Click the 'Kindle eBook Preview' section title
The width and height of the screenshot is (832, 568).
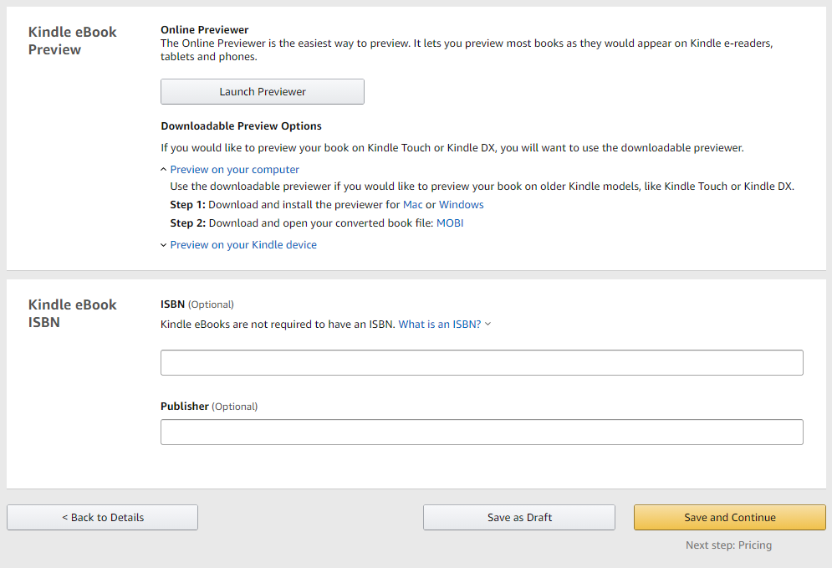click(72, 41)
